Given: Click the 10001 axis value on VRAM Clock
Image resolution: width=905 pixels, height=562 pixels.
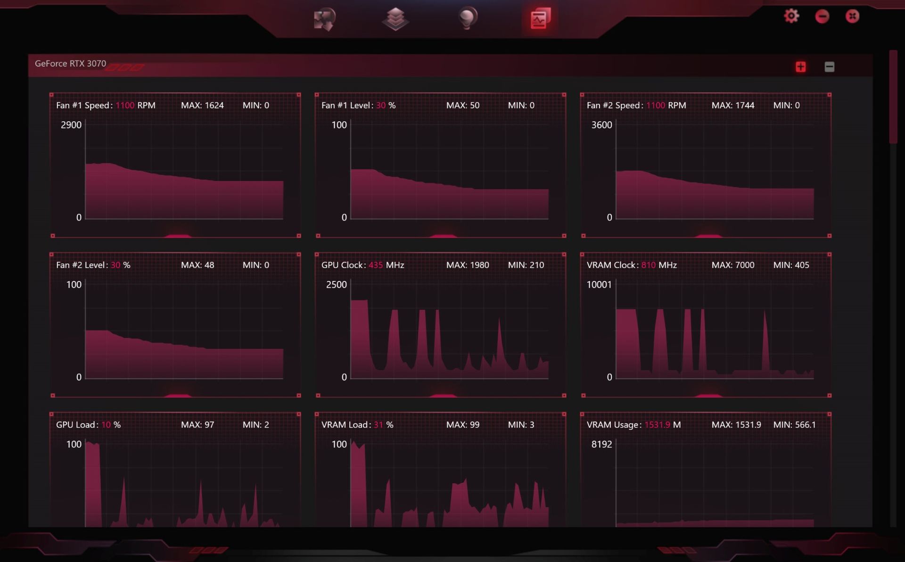Looking at the screenshot, I should coord(599,285).
